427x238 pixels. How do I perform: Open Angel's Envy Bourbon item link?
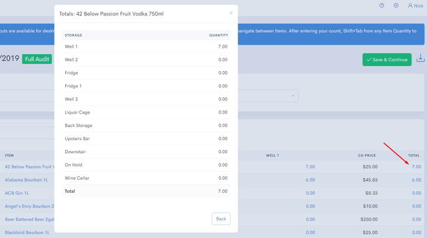[29, 206]
